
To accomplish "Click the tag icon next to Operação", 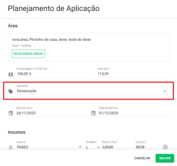I will click(11, 91).
